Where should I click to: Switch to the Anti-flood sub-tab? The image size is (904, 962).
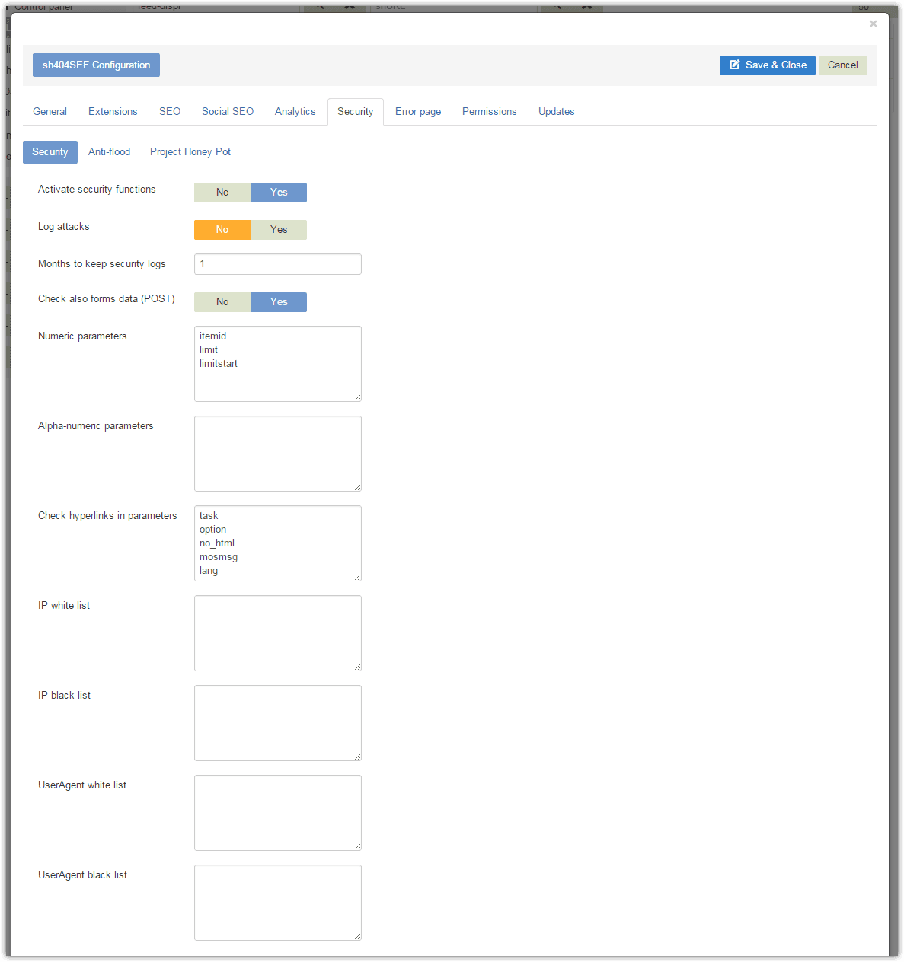[x=109, y=152]
